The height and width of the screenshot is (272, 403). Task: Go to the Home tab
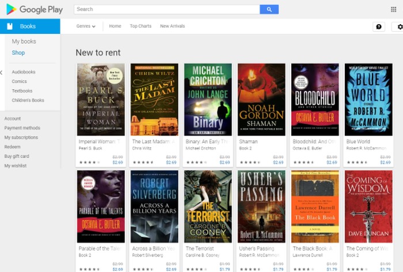115,26
